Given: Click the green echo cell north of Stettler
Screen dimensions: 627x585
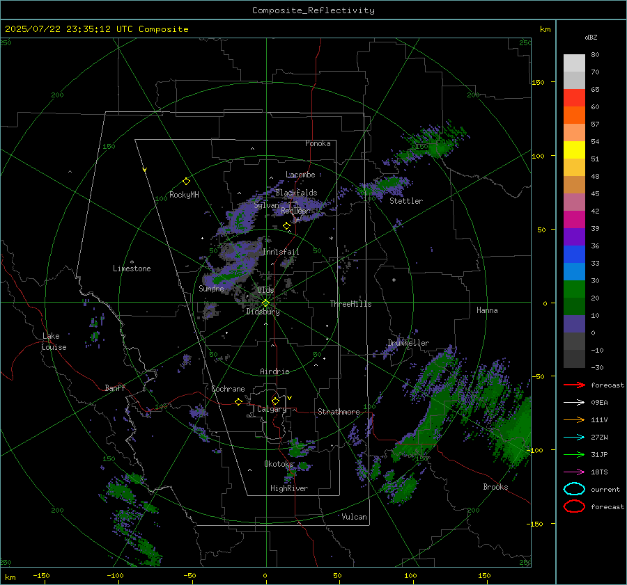Looking at the screenshot, I should pyautogui.click(x=389, y=184).
